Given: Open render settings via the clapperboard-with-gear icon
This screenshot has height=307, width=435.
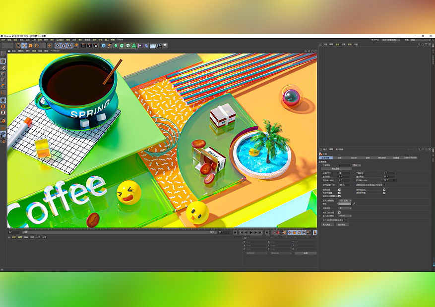Looking at the screenshot, I should coord(96,46).
